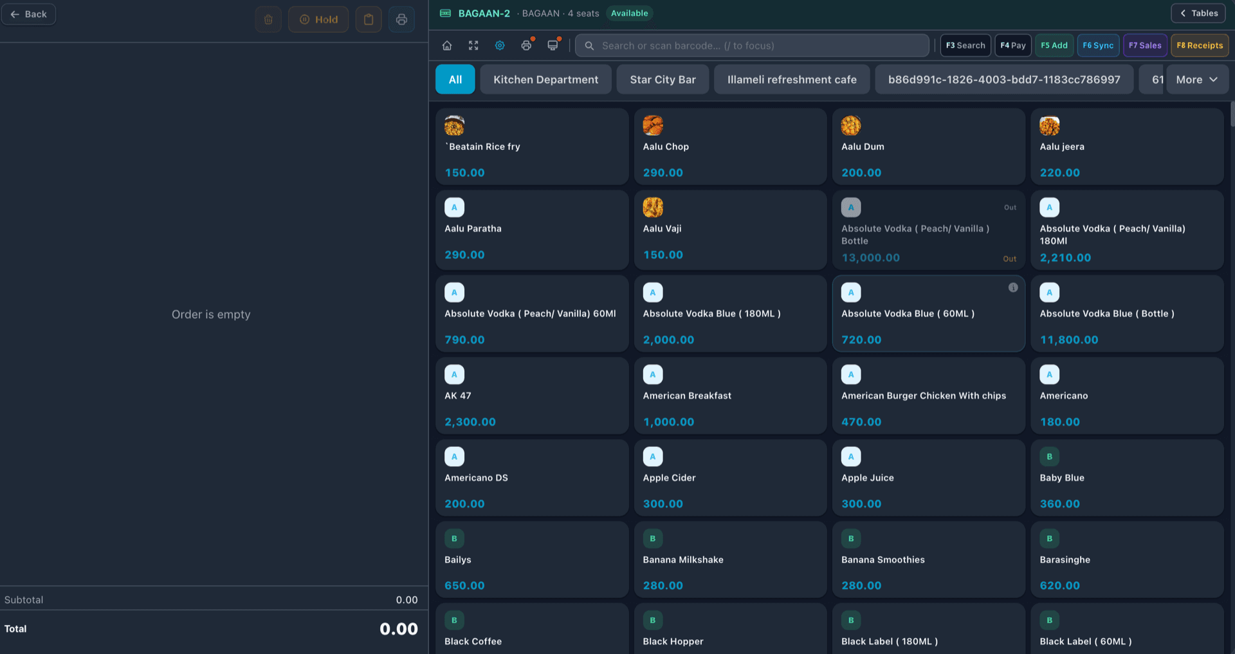The width and height of the screenshot is (1235, 654).
Task: Click the display monitor icon with red dot
Action: coord(553,46)
